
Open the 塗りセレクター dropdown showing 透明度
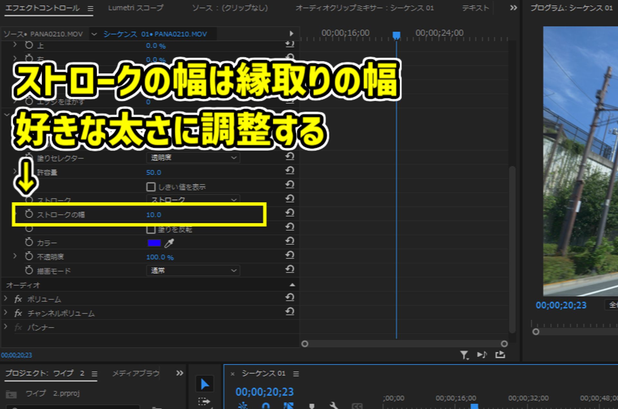pos(192,158)
